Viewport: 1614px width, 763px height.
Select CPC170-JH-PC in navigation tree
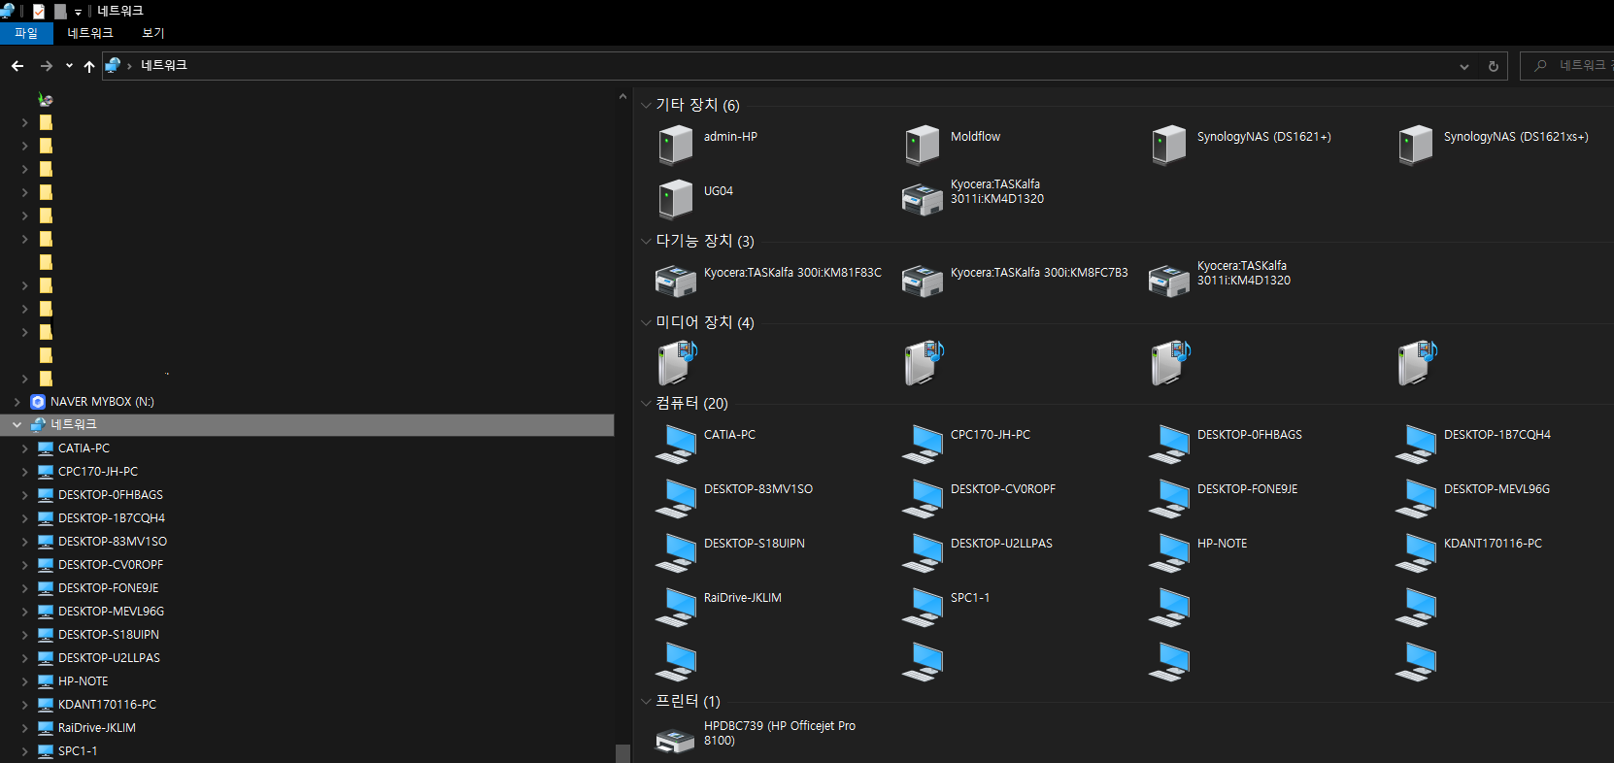pyautogui.click(x=98, y=472)
